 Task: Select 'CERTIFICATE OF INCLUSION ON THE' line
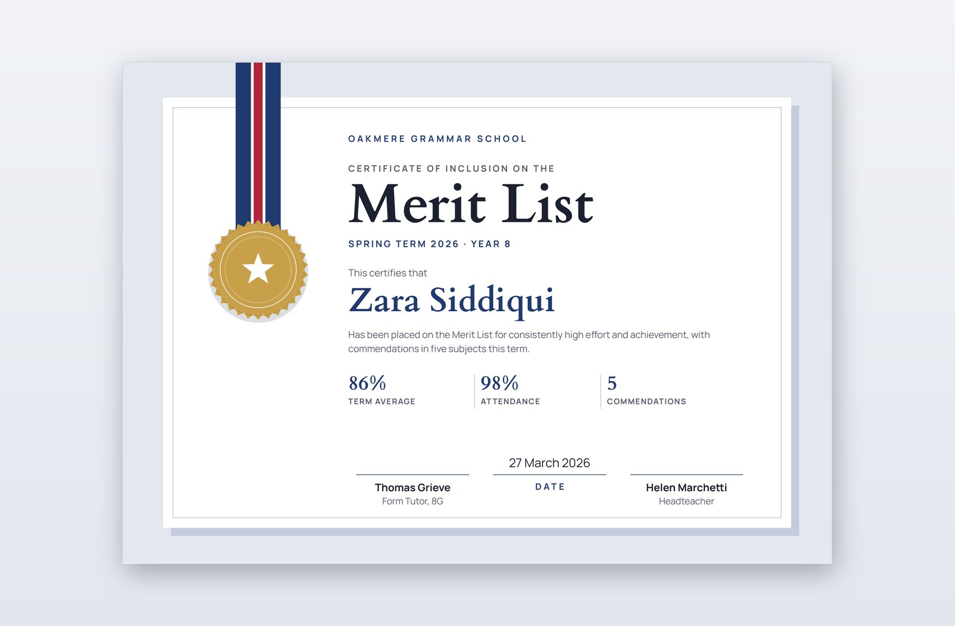[451, 169]
